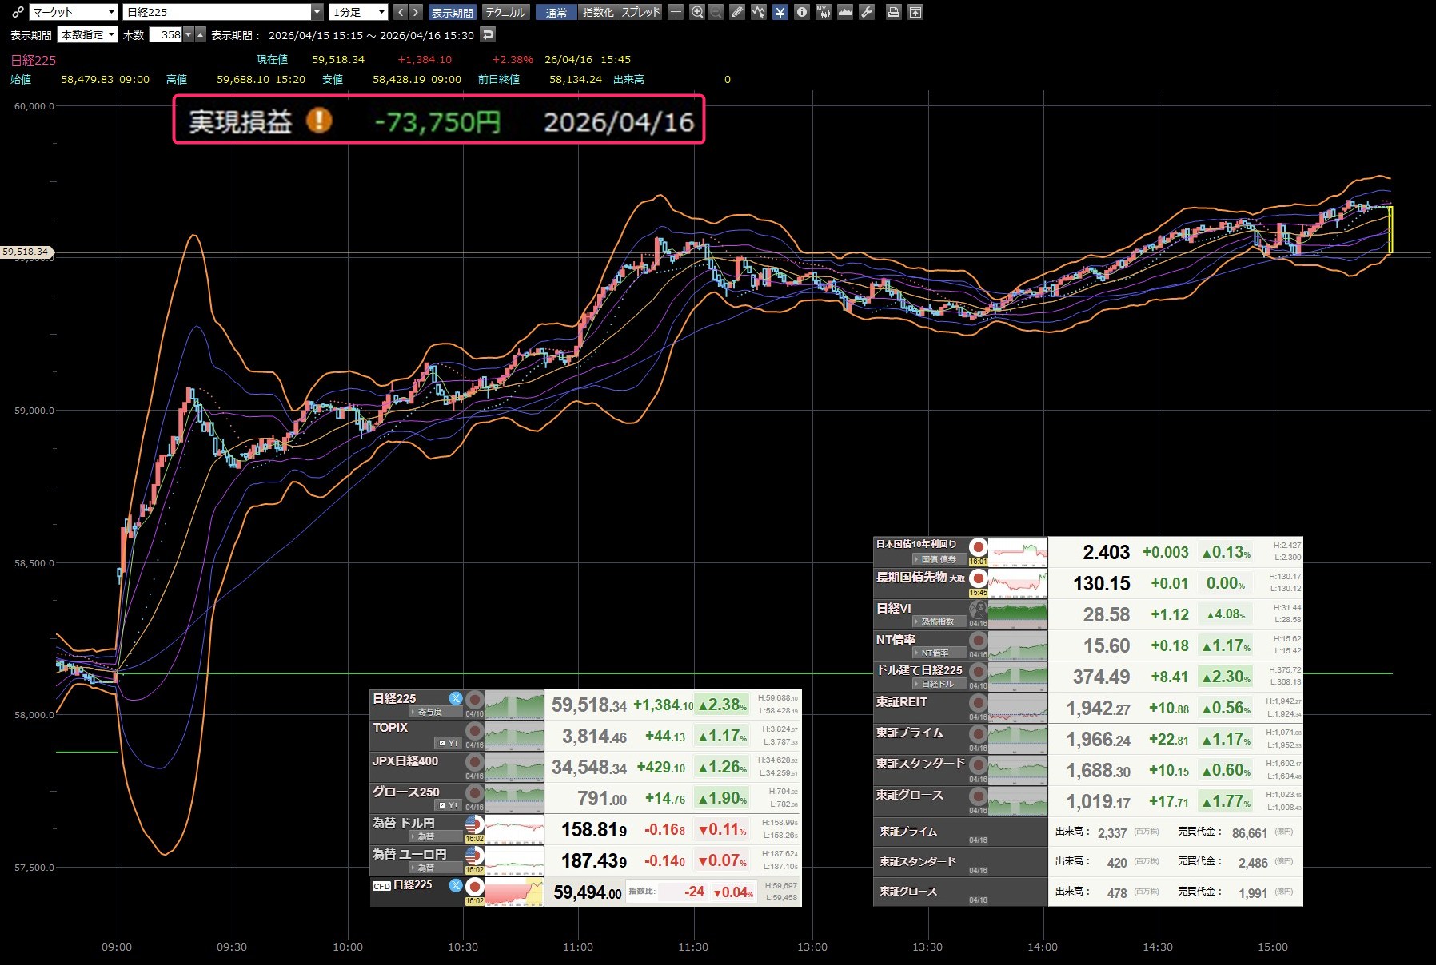Viewport: 1436px width, 965px height.
Task: Open the chart information icon
Action: point(802,12)
